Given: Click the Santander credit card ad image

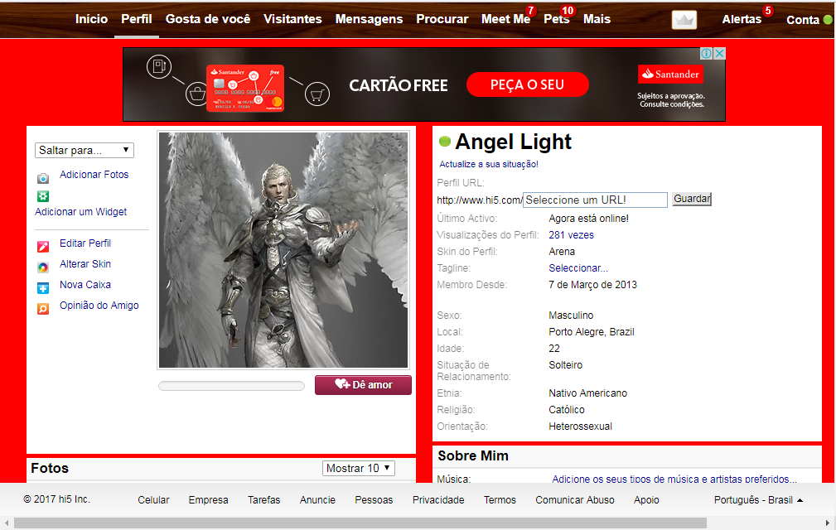Looking at the screenshot, I should click(245, 88).
